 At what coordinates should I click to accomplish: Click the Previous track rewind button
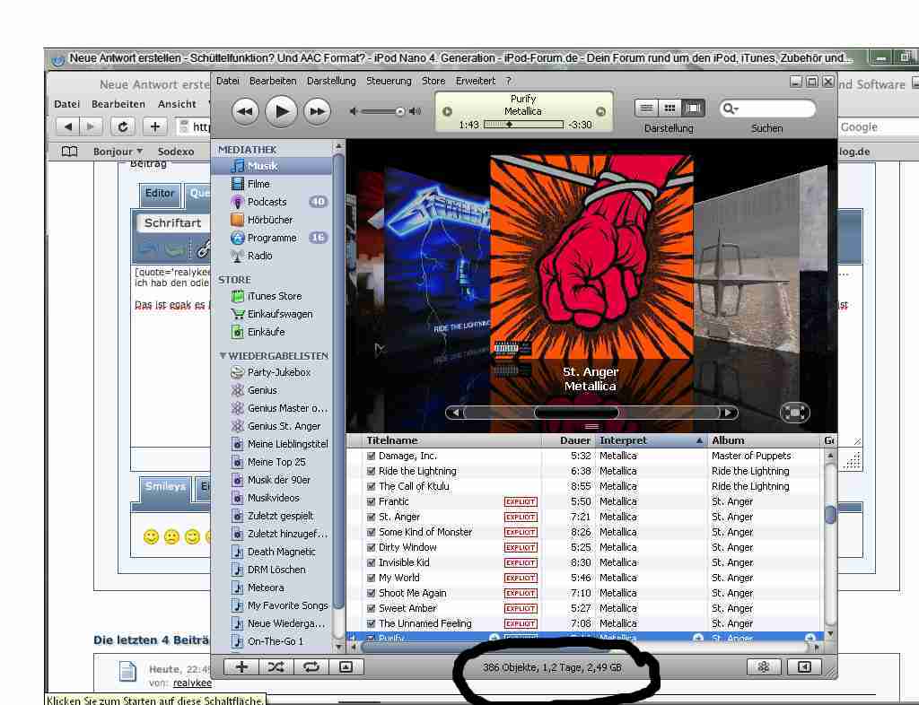(245, 111)
